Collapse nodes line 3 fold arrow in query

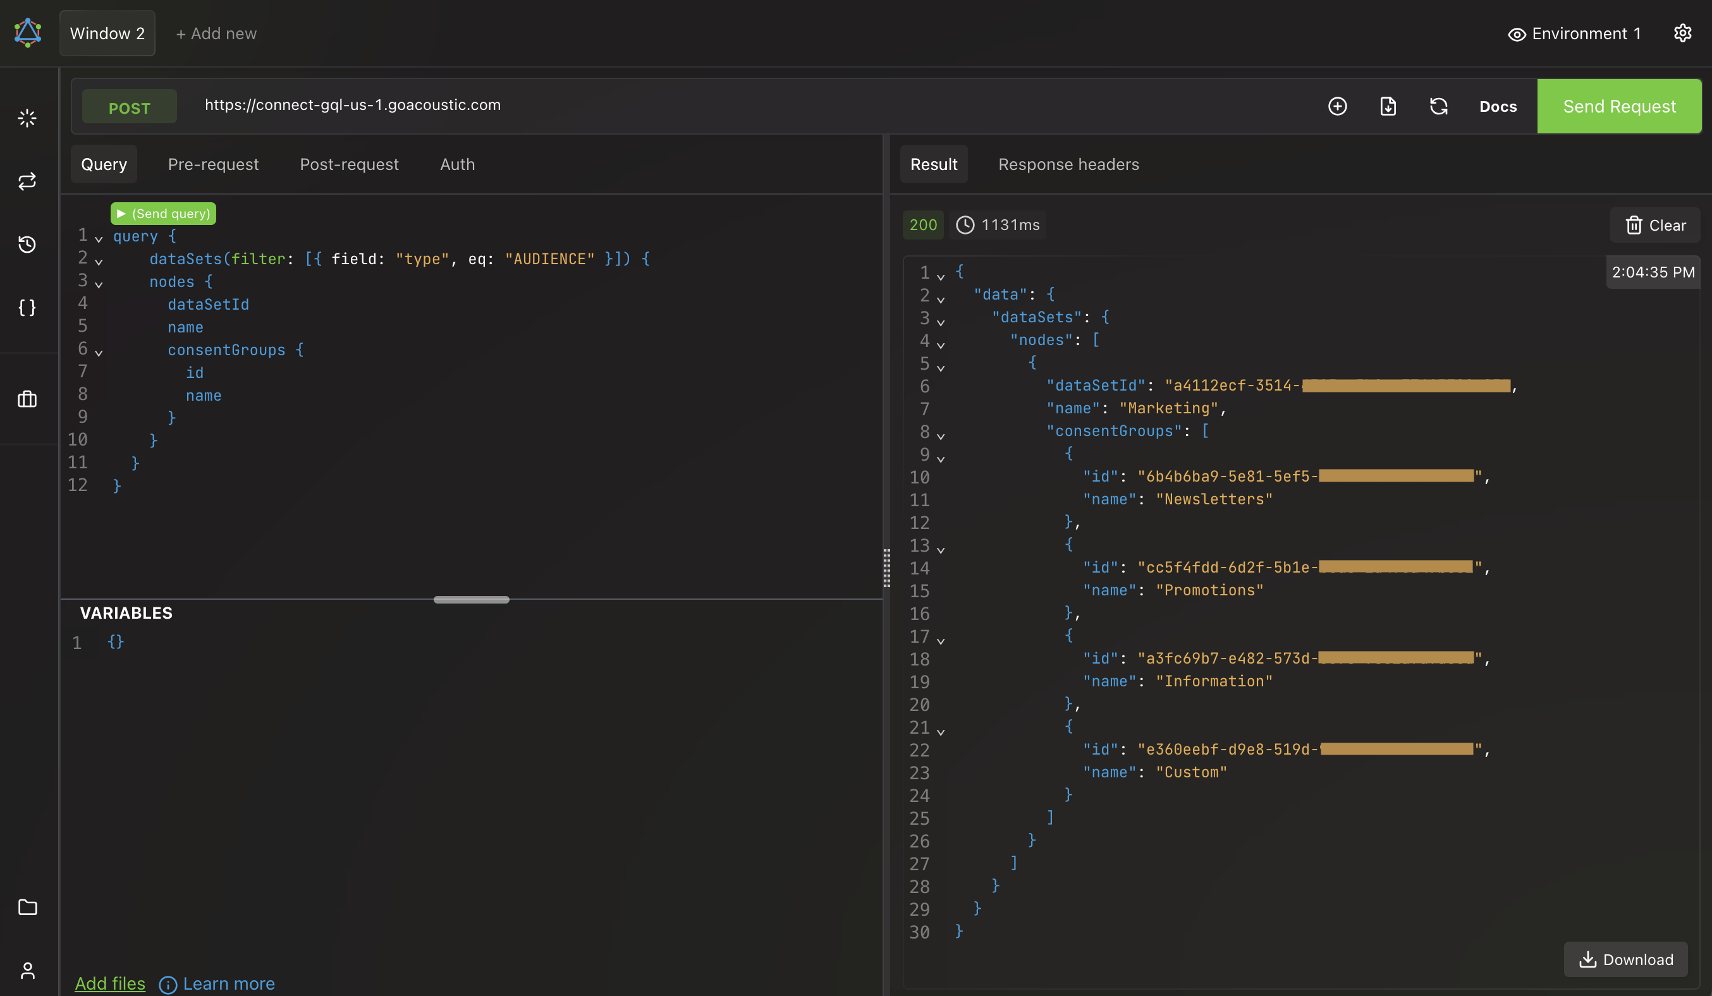coord(99,284)
